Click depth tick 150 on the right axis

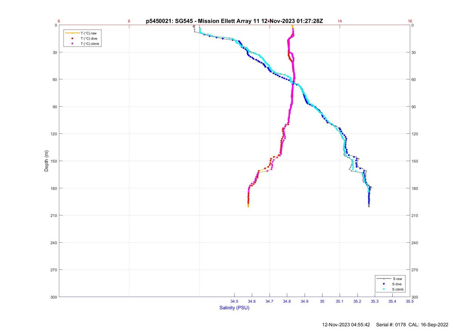point(415,161)
